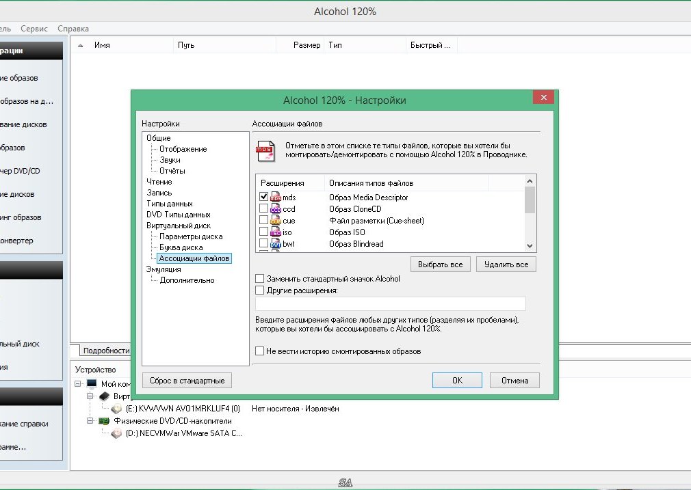Click the iso file type icon
Viewport: 691px width, 490px height.
(276, 232)
